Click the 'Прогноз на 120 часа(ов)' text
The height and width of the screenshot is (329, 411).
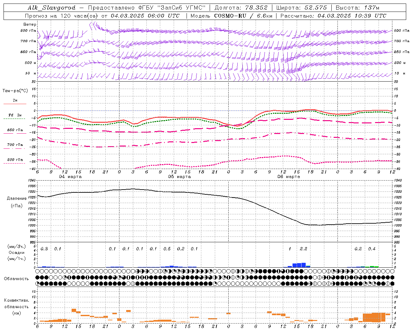click(62, 16)
